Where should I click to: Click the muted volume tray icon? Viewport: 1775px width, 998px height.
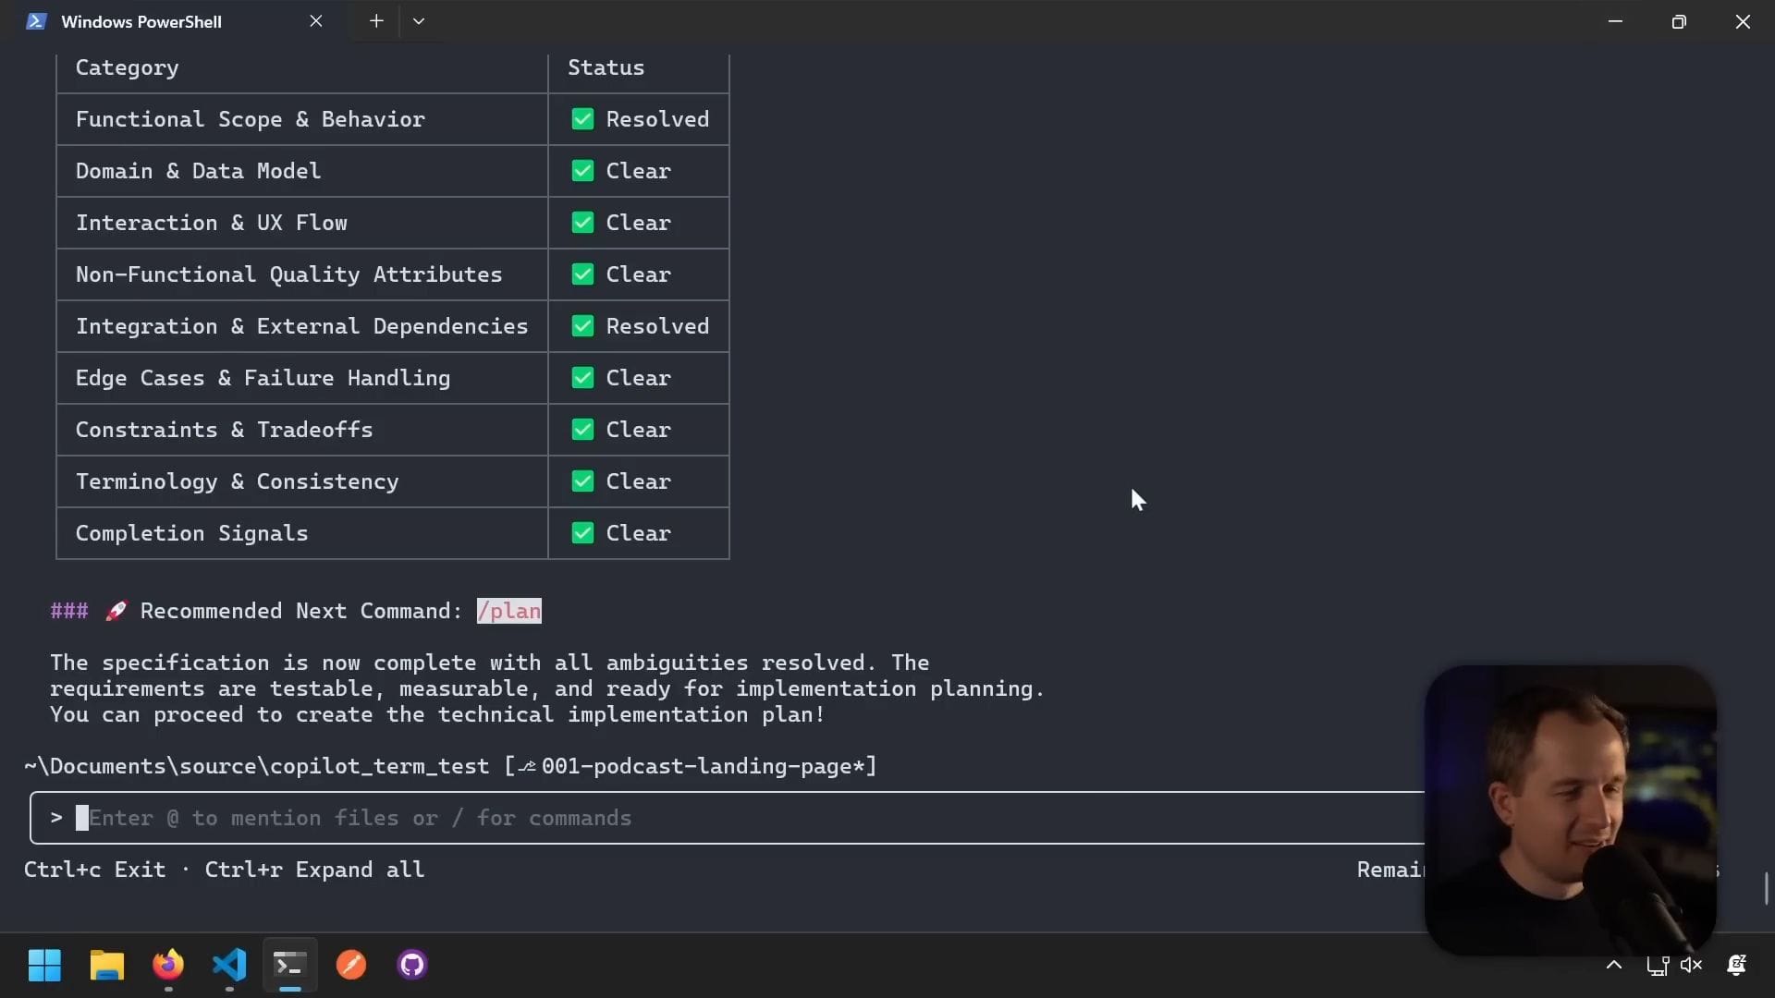point(1691,965)
